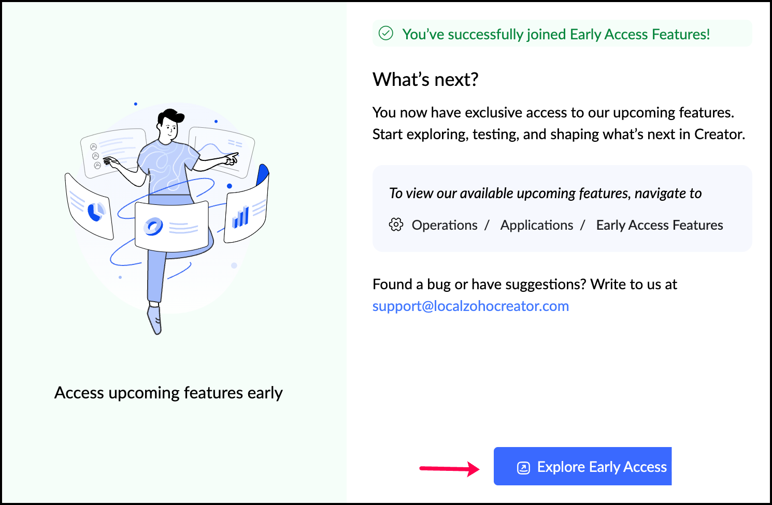
Task: Select Applications in the navigation path
Action: [537, 225]
